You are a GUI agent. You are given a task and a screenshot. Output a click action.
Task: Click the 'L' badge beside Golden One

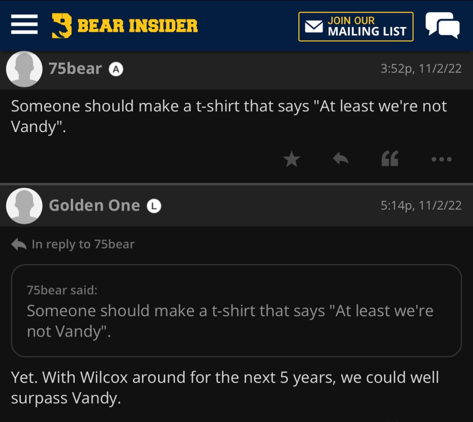[x=154, y=206]
